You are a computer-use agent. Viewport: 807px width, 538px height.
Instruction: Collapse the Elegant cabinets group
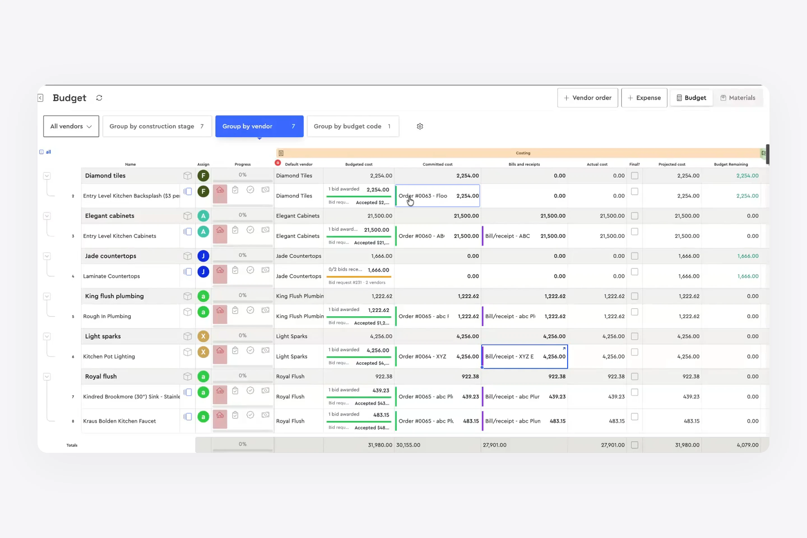click(x=47, y=216)
